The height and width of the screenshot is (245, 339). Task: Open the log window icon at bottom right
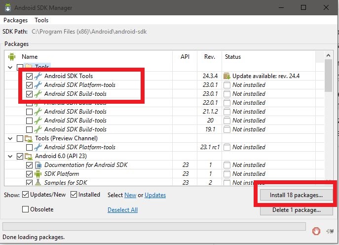[x=330, y=231]
